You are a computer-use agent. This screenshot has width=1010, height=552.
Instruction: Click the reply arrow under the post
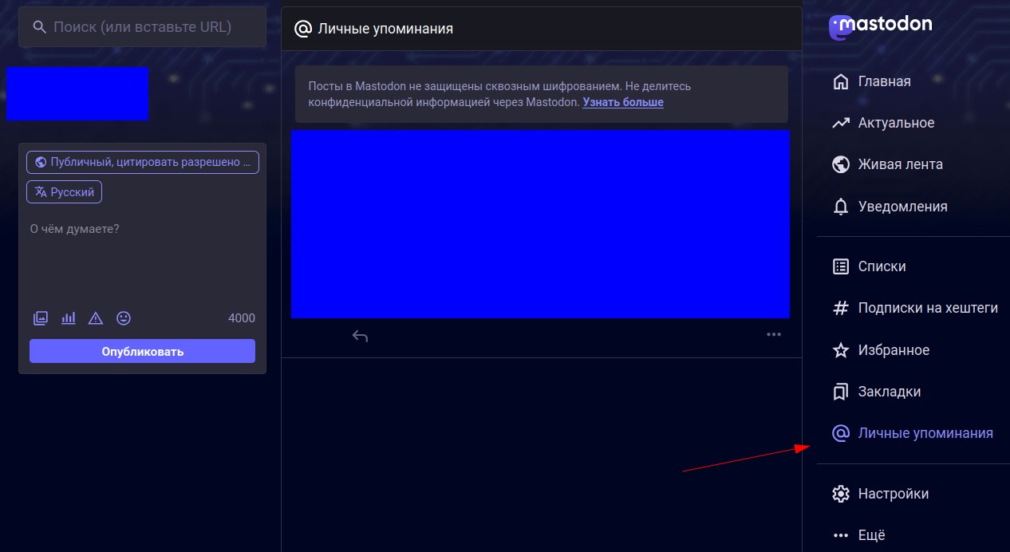360,336
